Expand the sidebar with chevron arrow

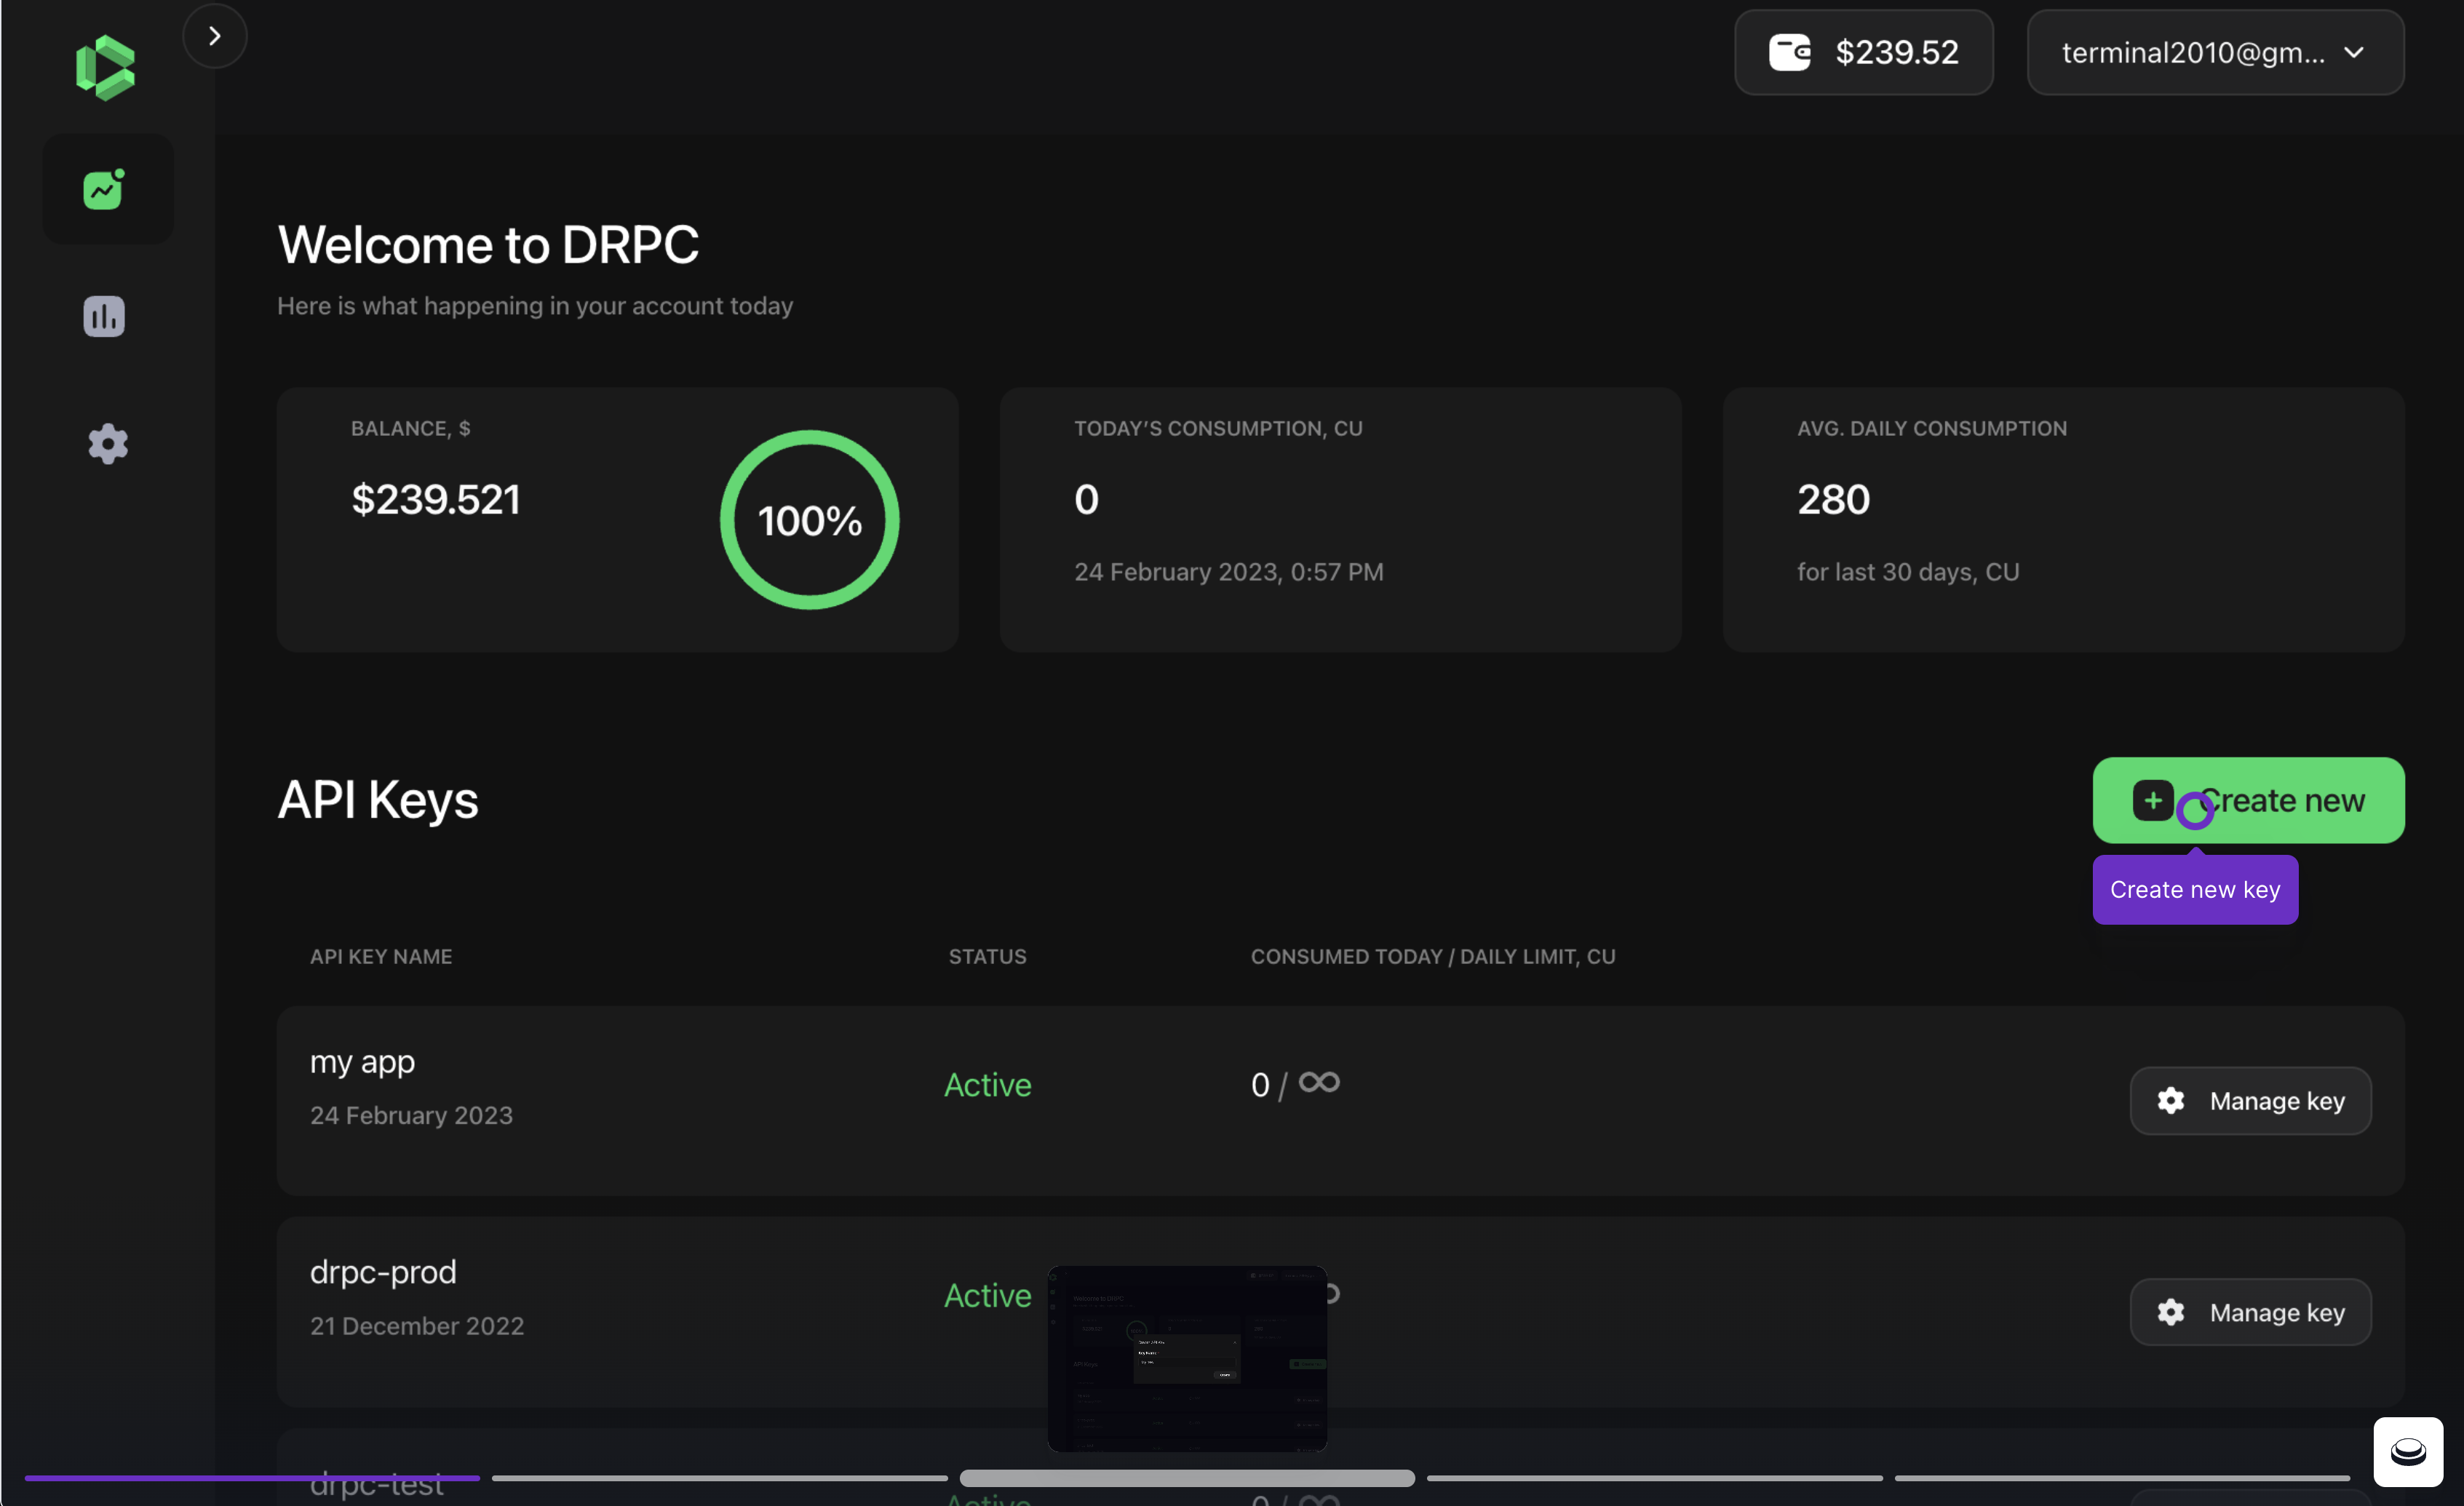tap(214, 36)
